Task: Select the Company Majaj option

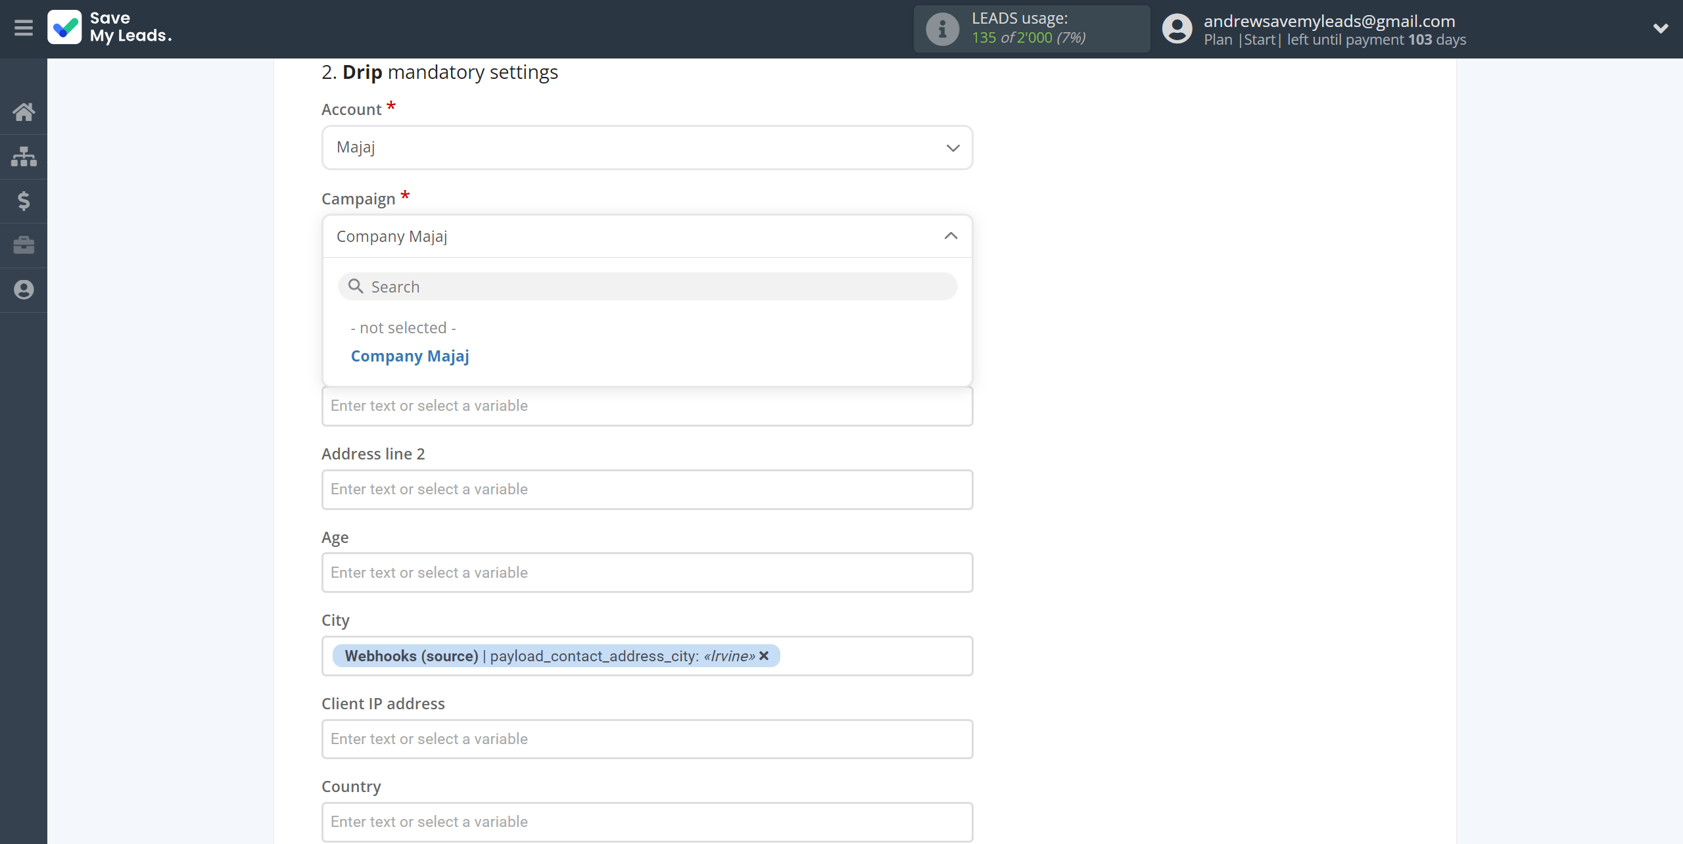Action: coord(410,356)
